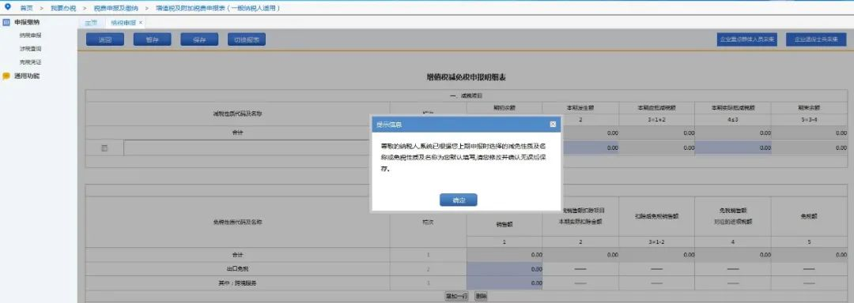This screenshot has height=303, width=854.
Task: Open the 减税性质代码及名称 dropdown field
Action: click(247, 148)
